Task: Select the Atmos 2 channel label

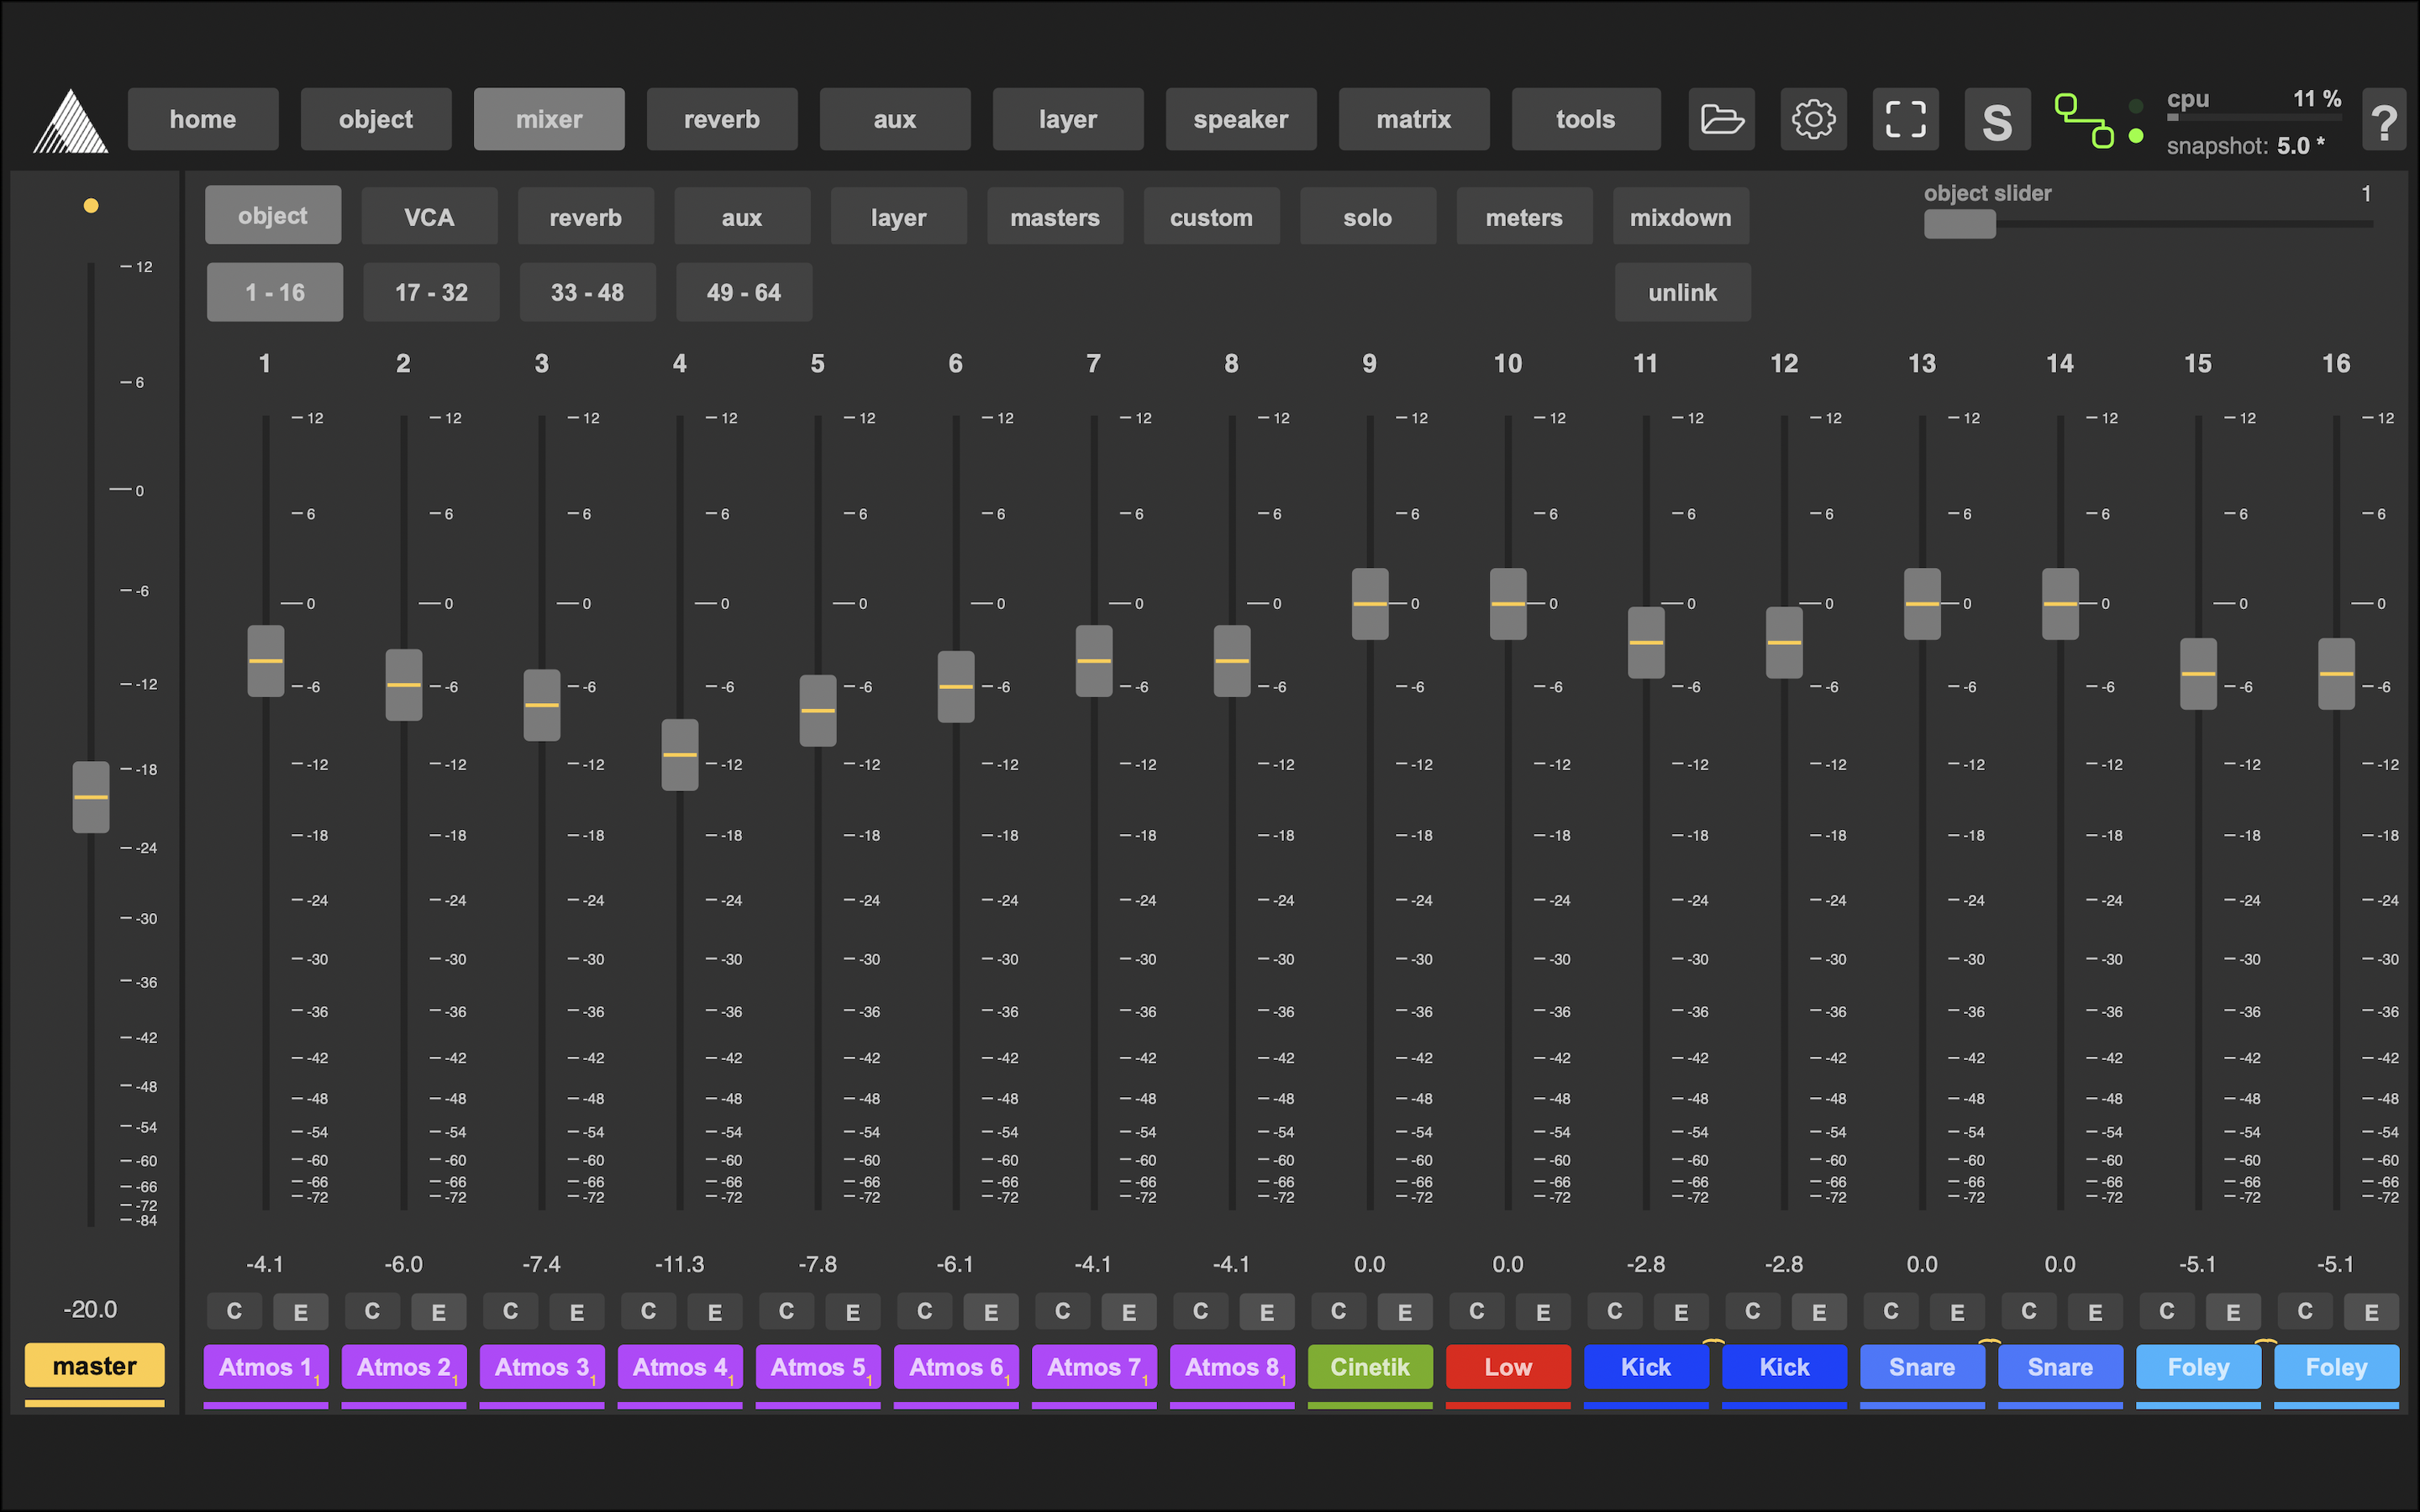Action: (404, 1366)
